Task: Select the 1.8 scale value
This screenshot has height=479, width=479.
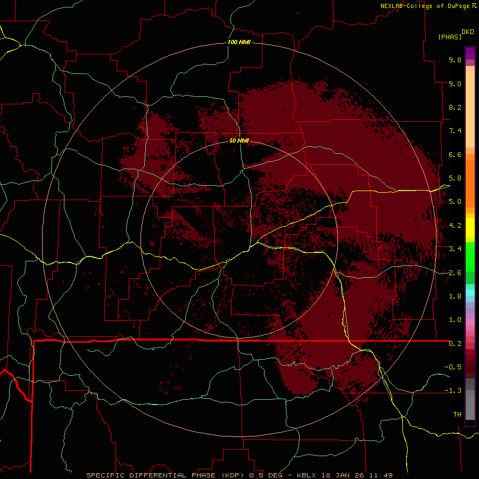Action: (455, 296)
